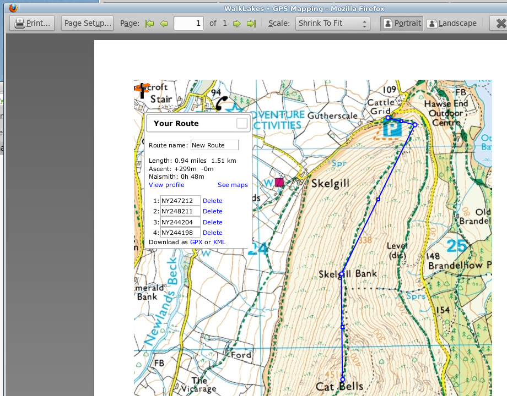Open the View profile link

click(166, 185)
